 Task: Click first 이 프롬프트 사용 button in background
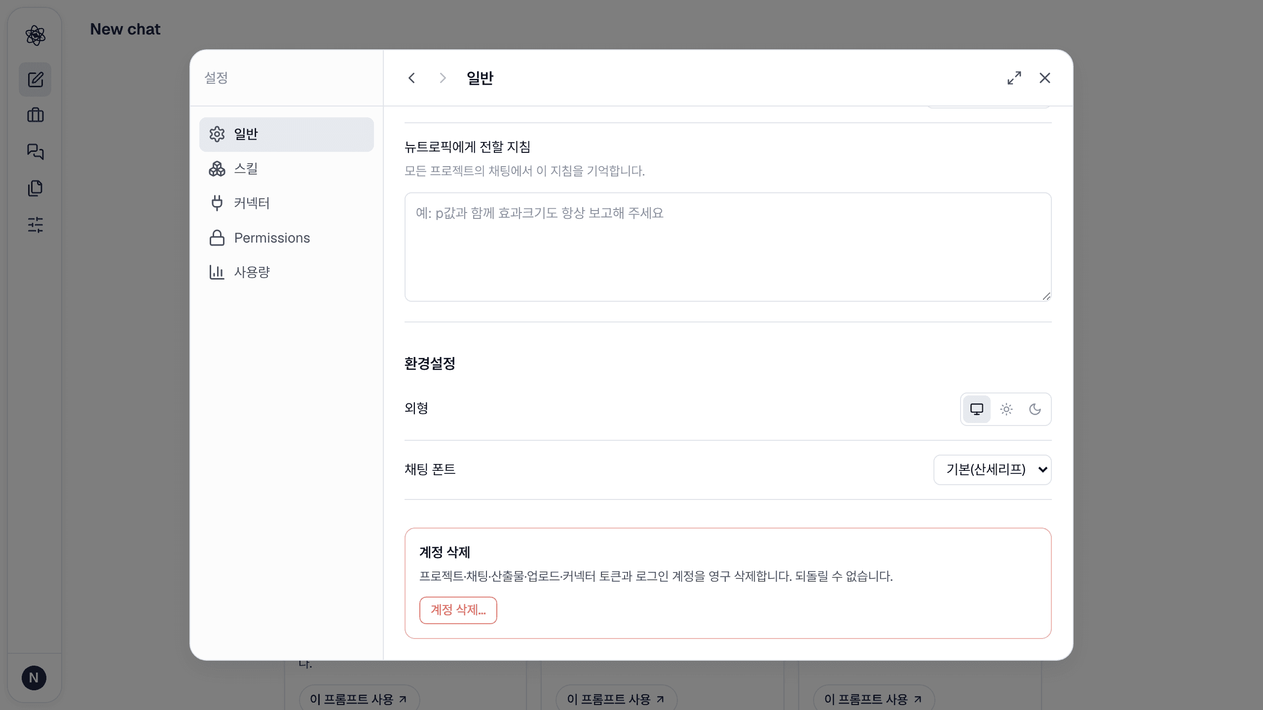pos(359,698)
